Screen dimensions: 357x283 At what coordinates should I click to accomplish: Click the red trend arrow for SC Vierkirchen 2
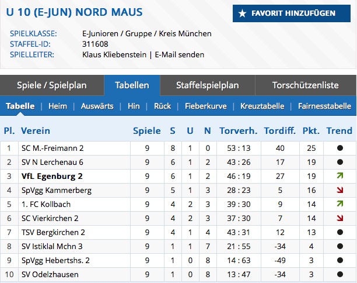340,218
